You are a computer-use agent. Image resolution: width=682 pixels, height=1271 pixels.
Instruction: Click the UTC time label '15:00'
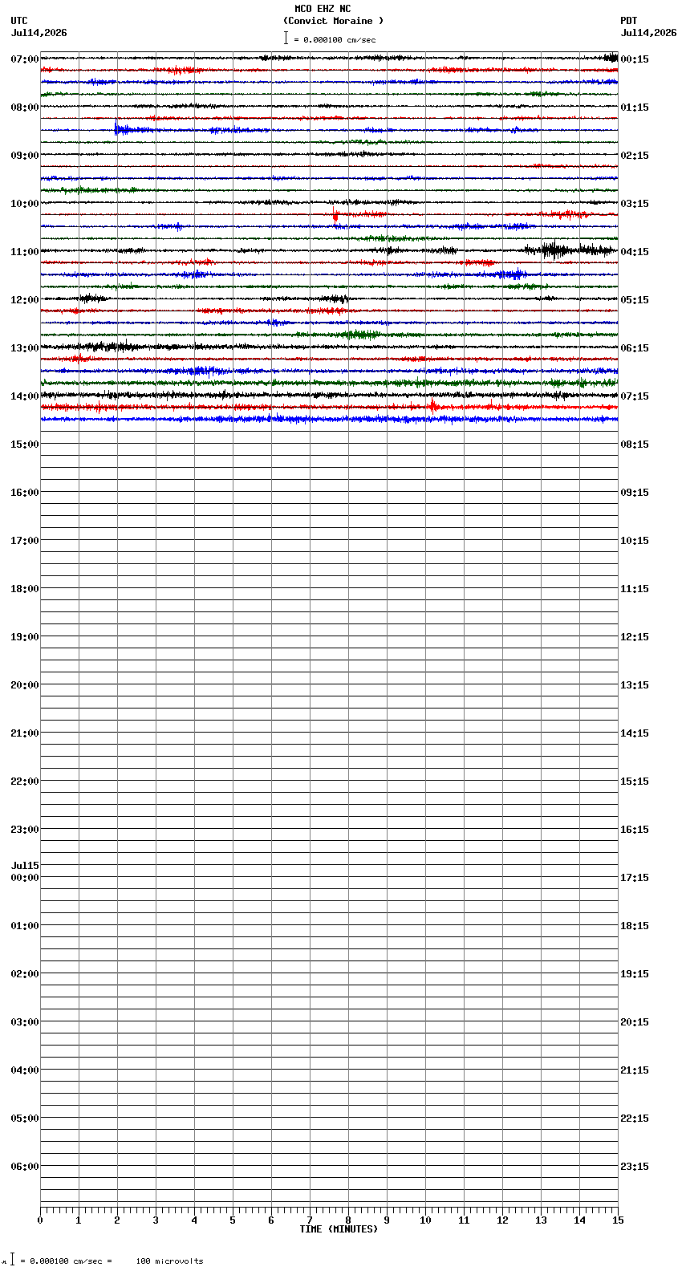(25, 445)
